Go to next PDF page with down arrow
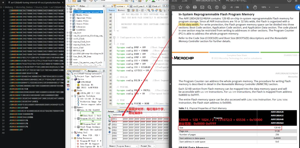This screenshot has height=148, width=300. pyautogui.click(x=224, y=7)
